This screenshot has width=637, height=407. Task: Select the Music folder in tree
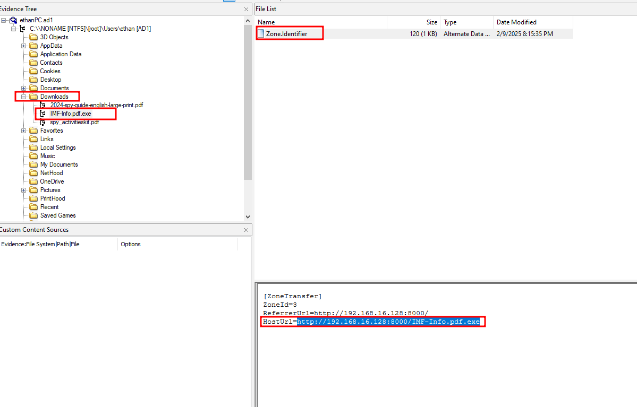(x=47, y=156)
